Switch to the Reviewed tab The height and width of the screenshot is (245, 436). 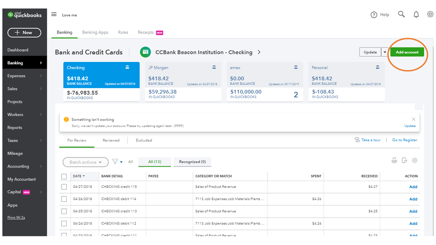pos(111,140)
